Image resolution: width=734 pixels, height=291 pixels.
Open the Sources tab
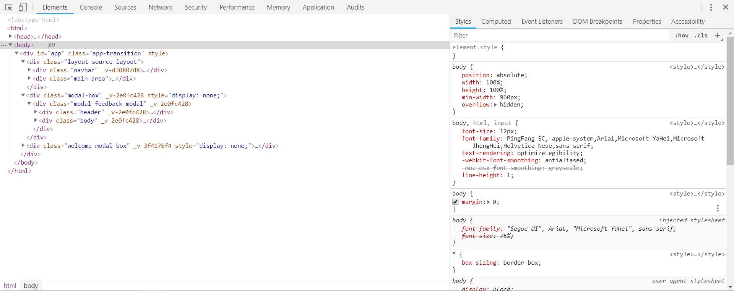pos(125,7)
